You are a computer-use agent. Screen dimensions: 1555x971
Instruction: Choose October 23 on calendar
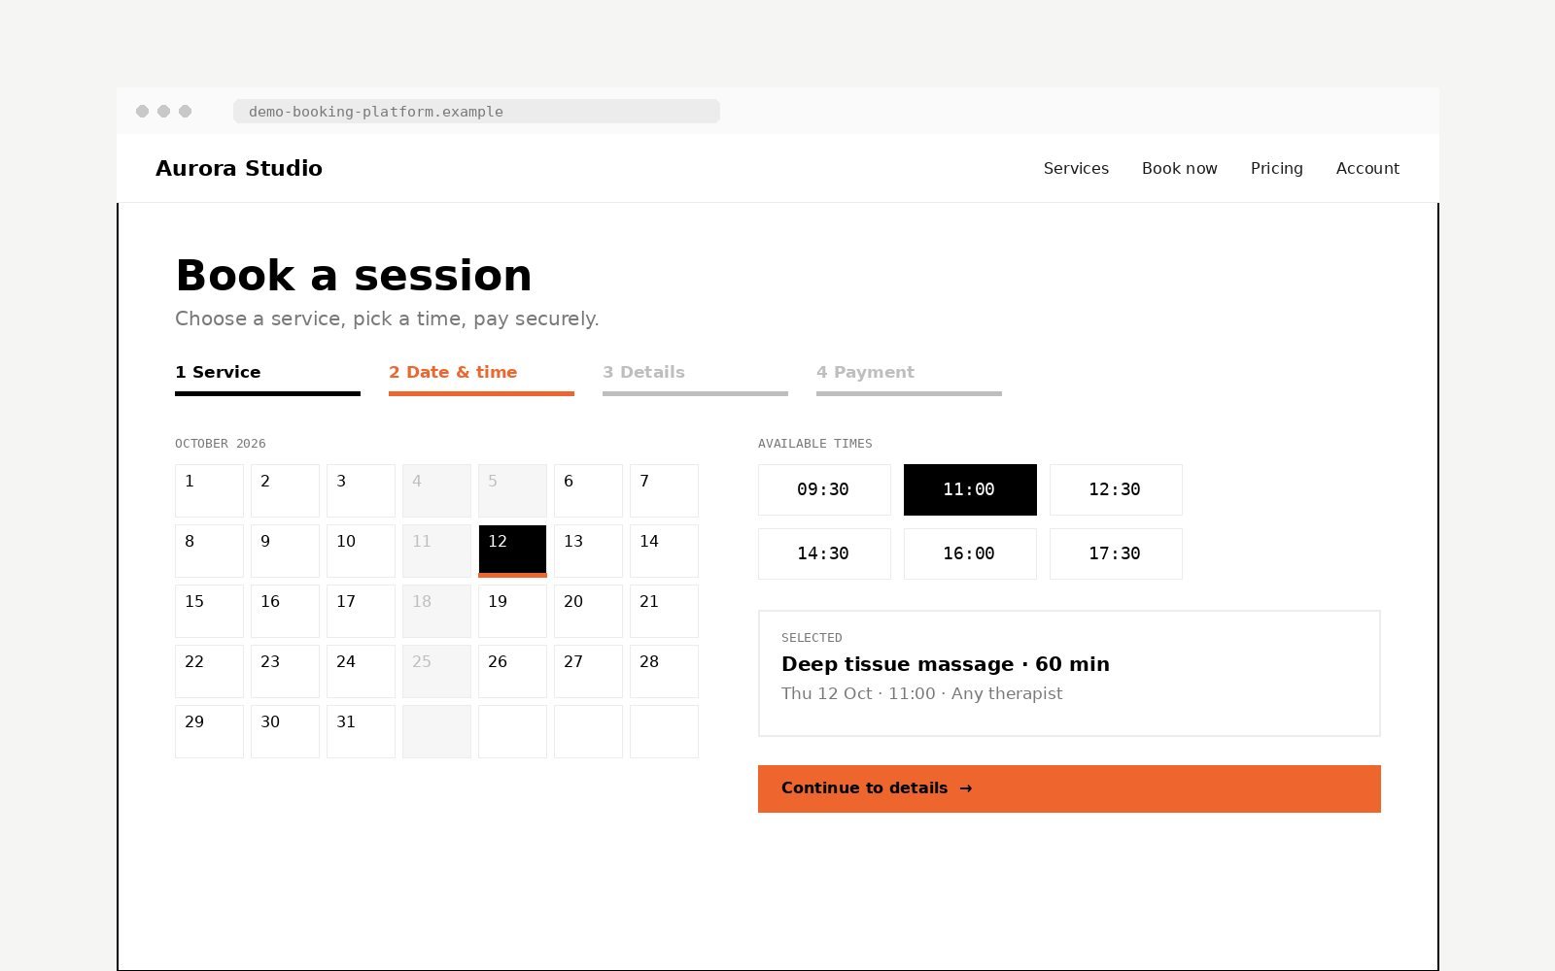point(285,671)
